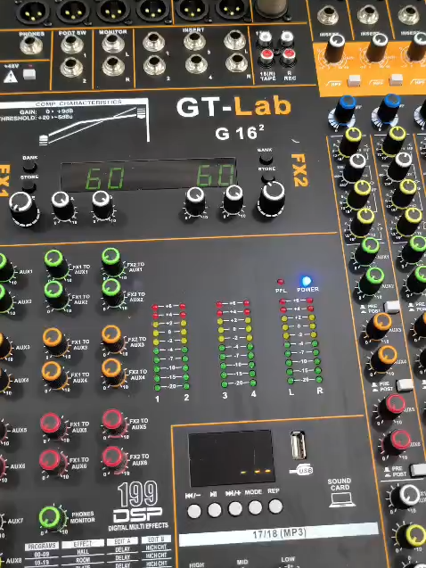Select the MONITOR R output jack
The image size is (426, 568).
tap(114, 66)
